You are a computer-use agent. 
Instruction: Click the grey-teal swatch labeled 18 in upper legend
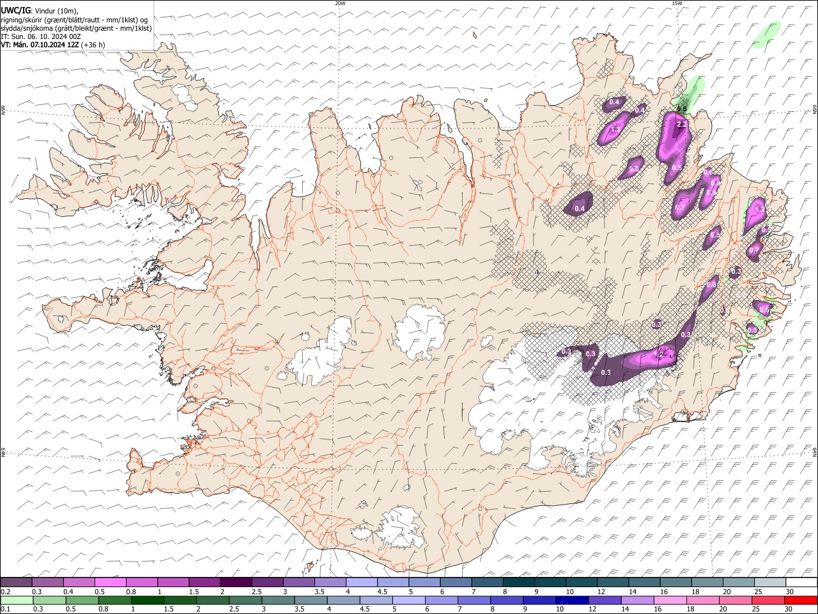pyautogui.click(x=707, y=582)
